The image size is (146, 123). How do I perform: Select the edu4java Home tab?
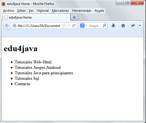(36, 17)
